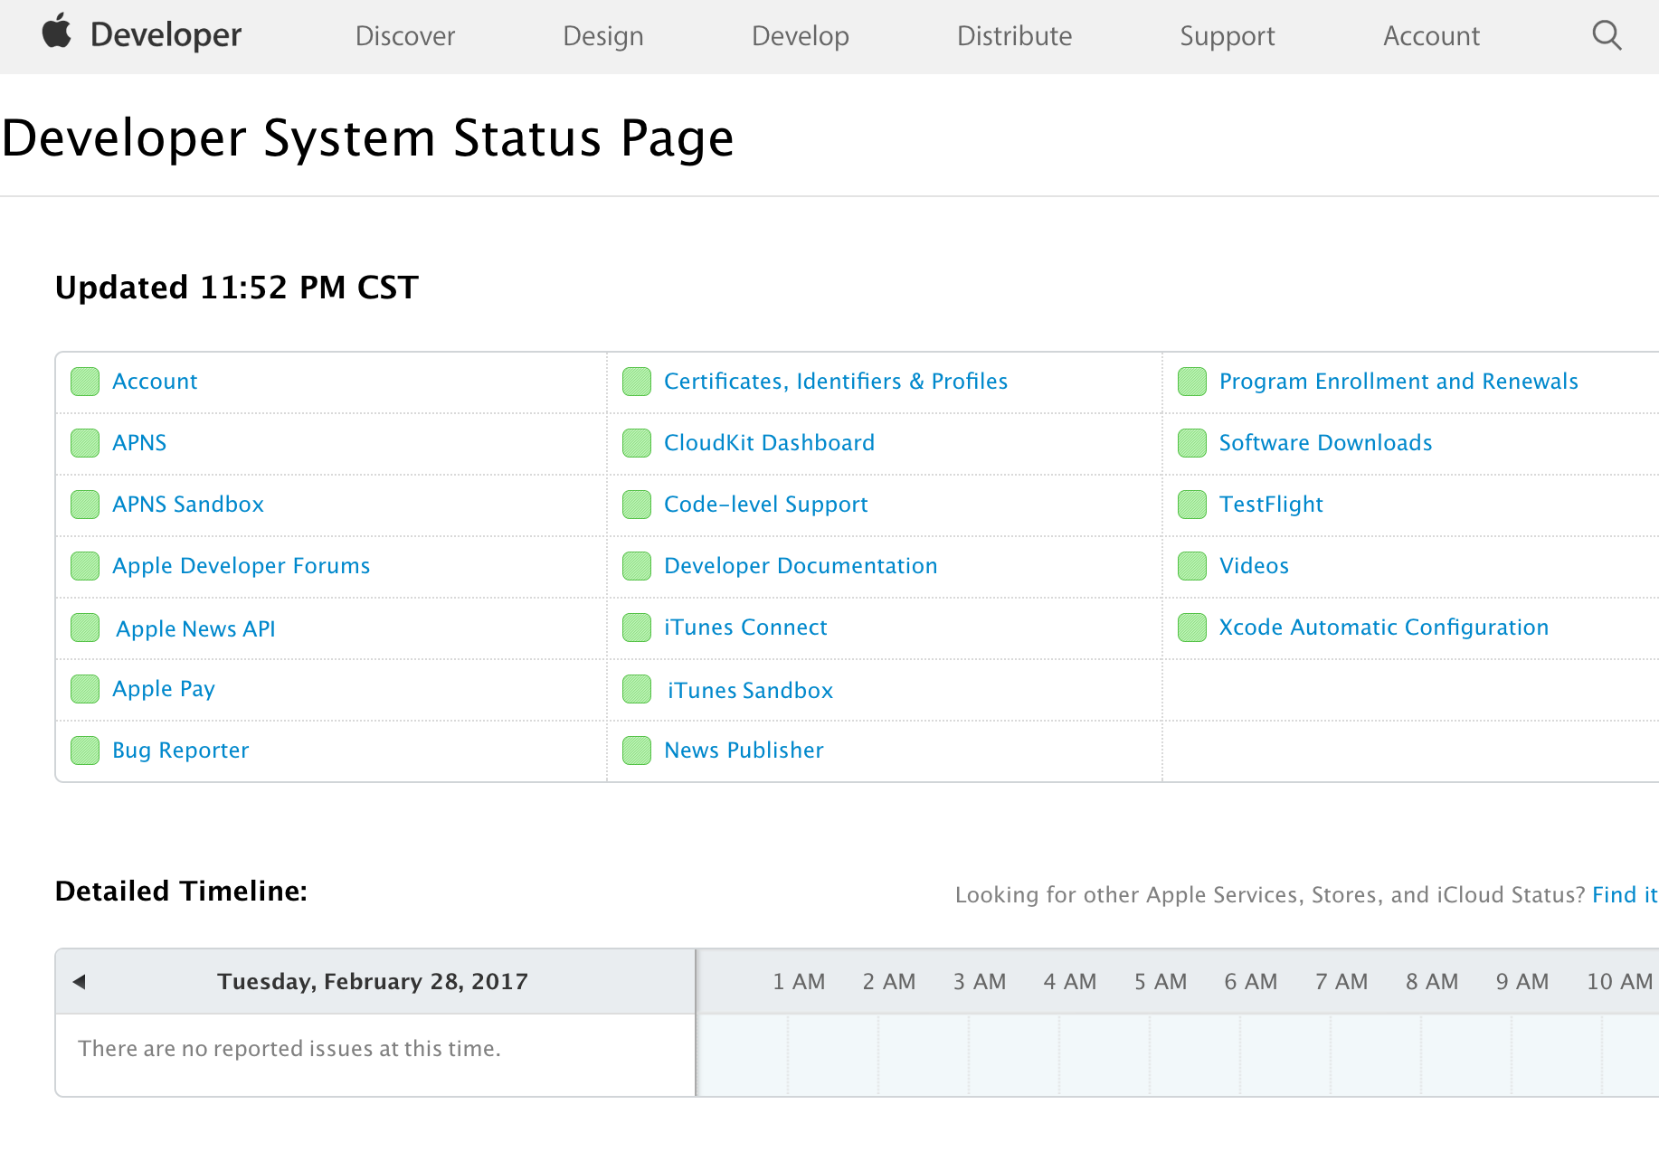
Task: Open the Support menu
Action: (1228, 36)
